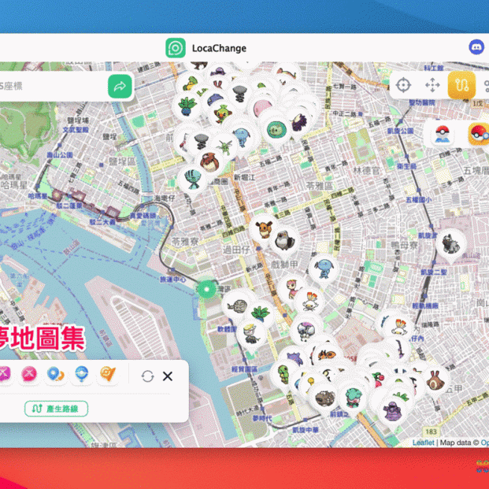This screenshot has width=489, height=489.
Task: Close the bottom route panel
Action: [167, 376]
